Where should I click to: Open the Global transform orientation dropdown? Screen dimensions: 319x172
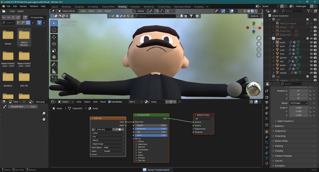click(140, 11)
